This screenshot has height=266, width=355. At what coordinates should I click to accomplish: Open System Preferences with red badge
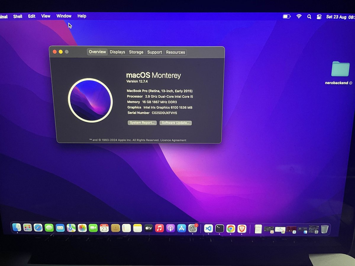point(193,228)
